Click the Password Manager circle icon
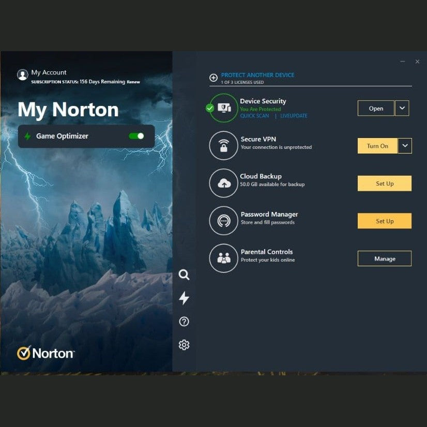 [x=223, y=221]
